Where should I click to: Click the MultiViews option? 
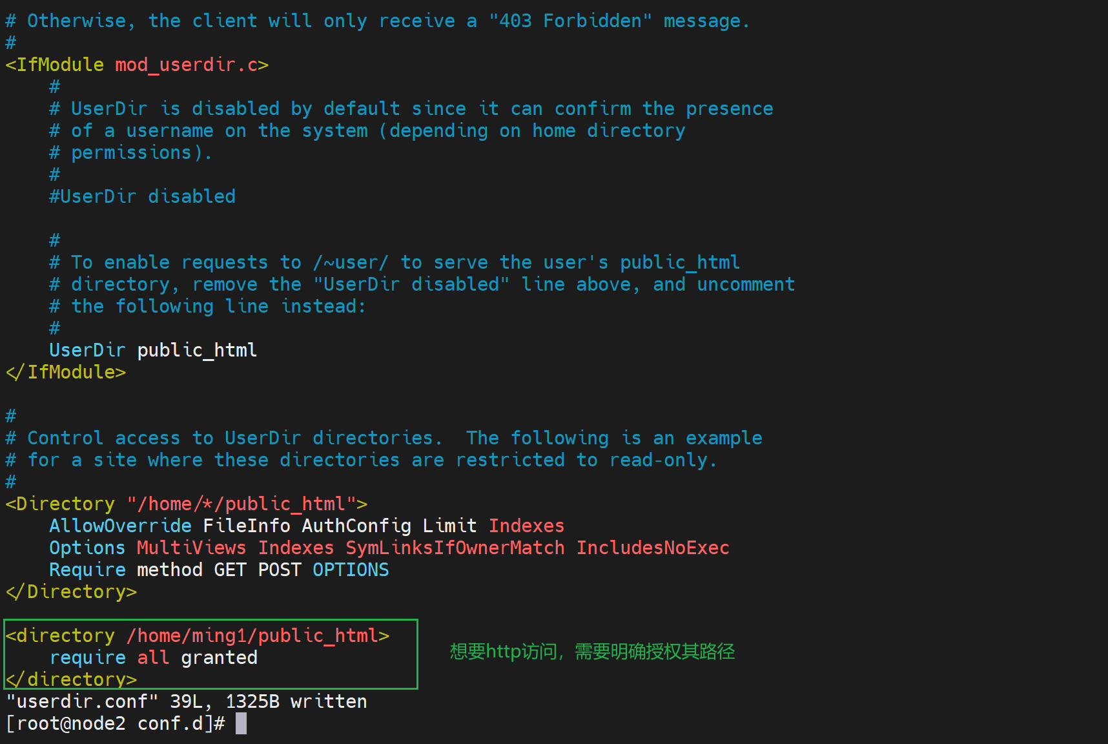[191, 548]
